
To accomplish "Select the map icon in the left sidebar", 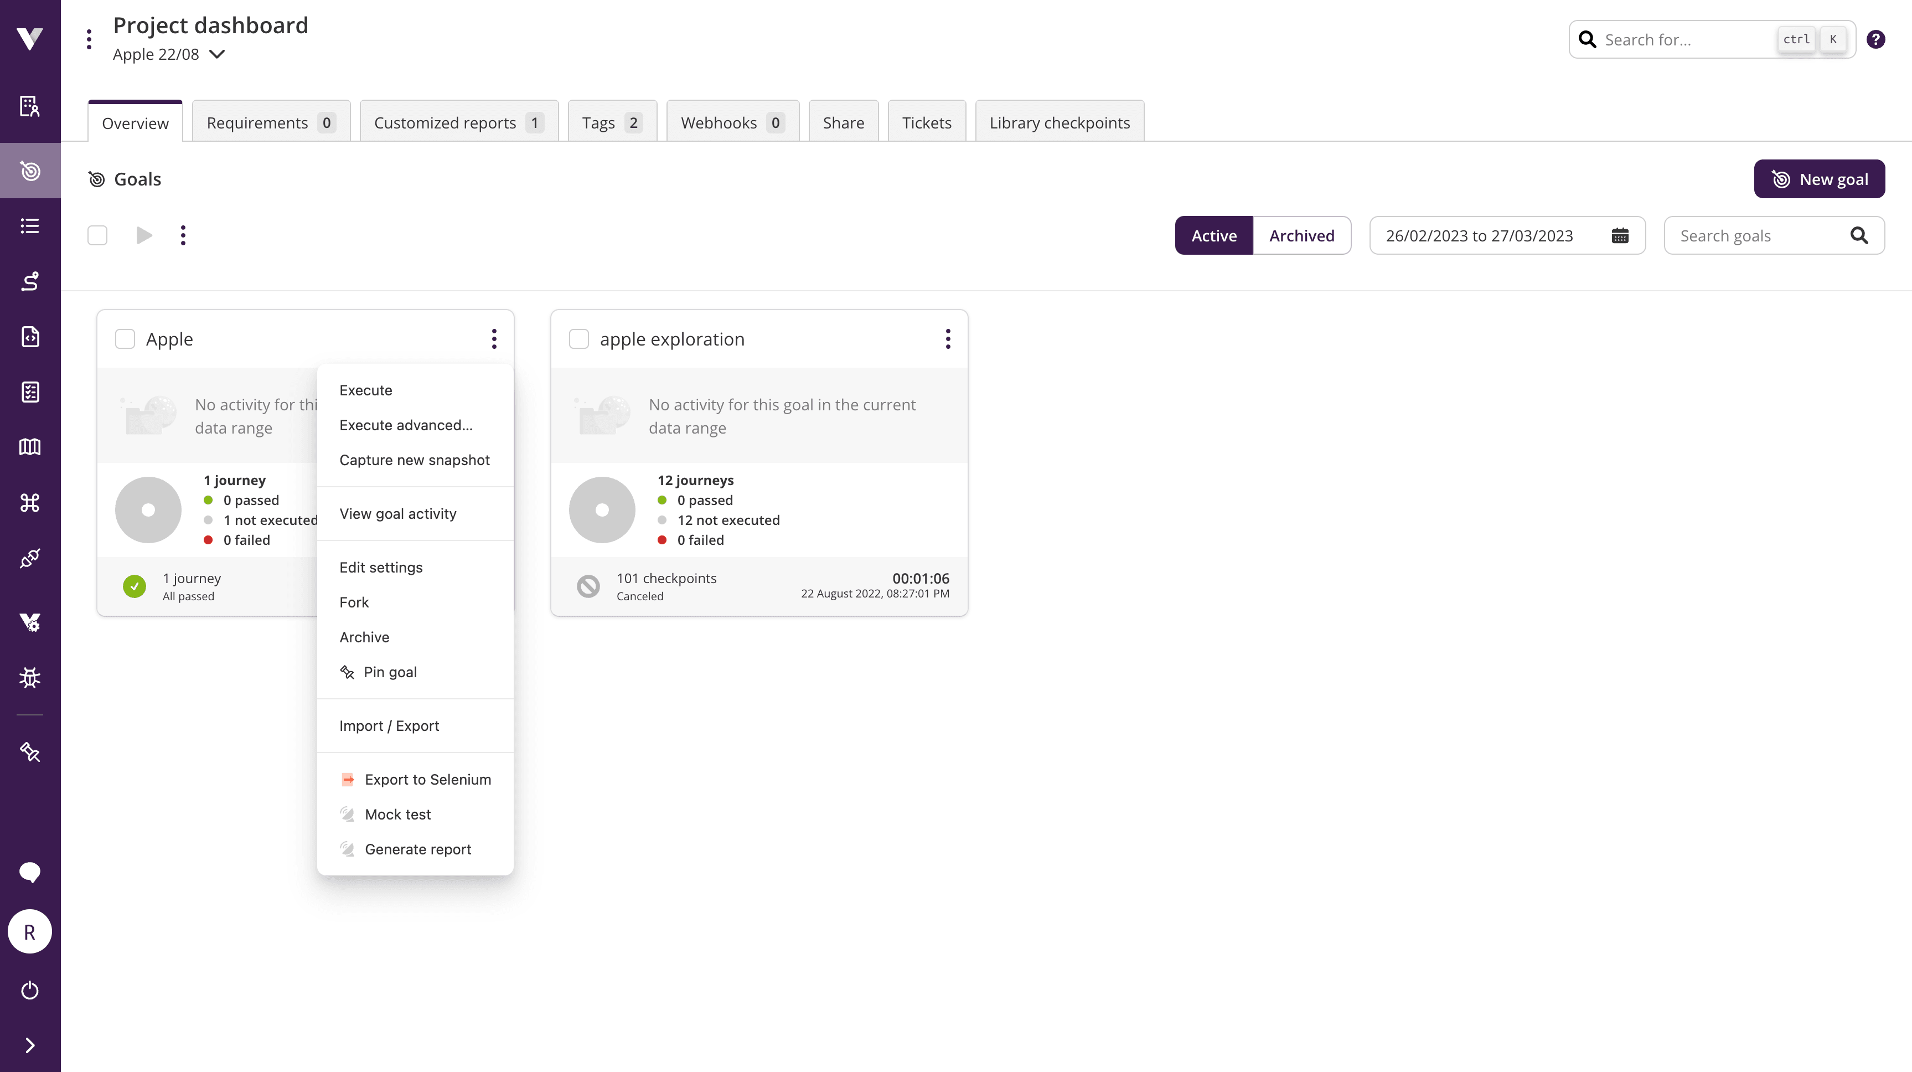I will (30, 446).
